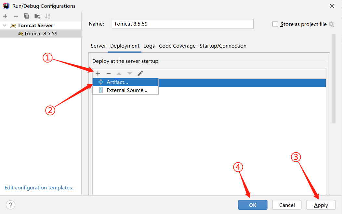Select the Tomcat 8.5.59 configuration
The height and width of the screenshot is (214, 342).
coord(41,33)
